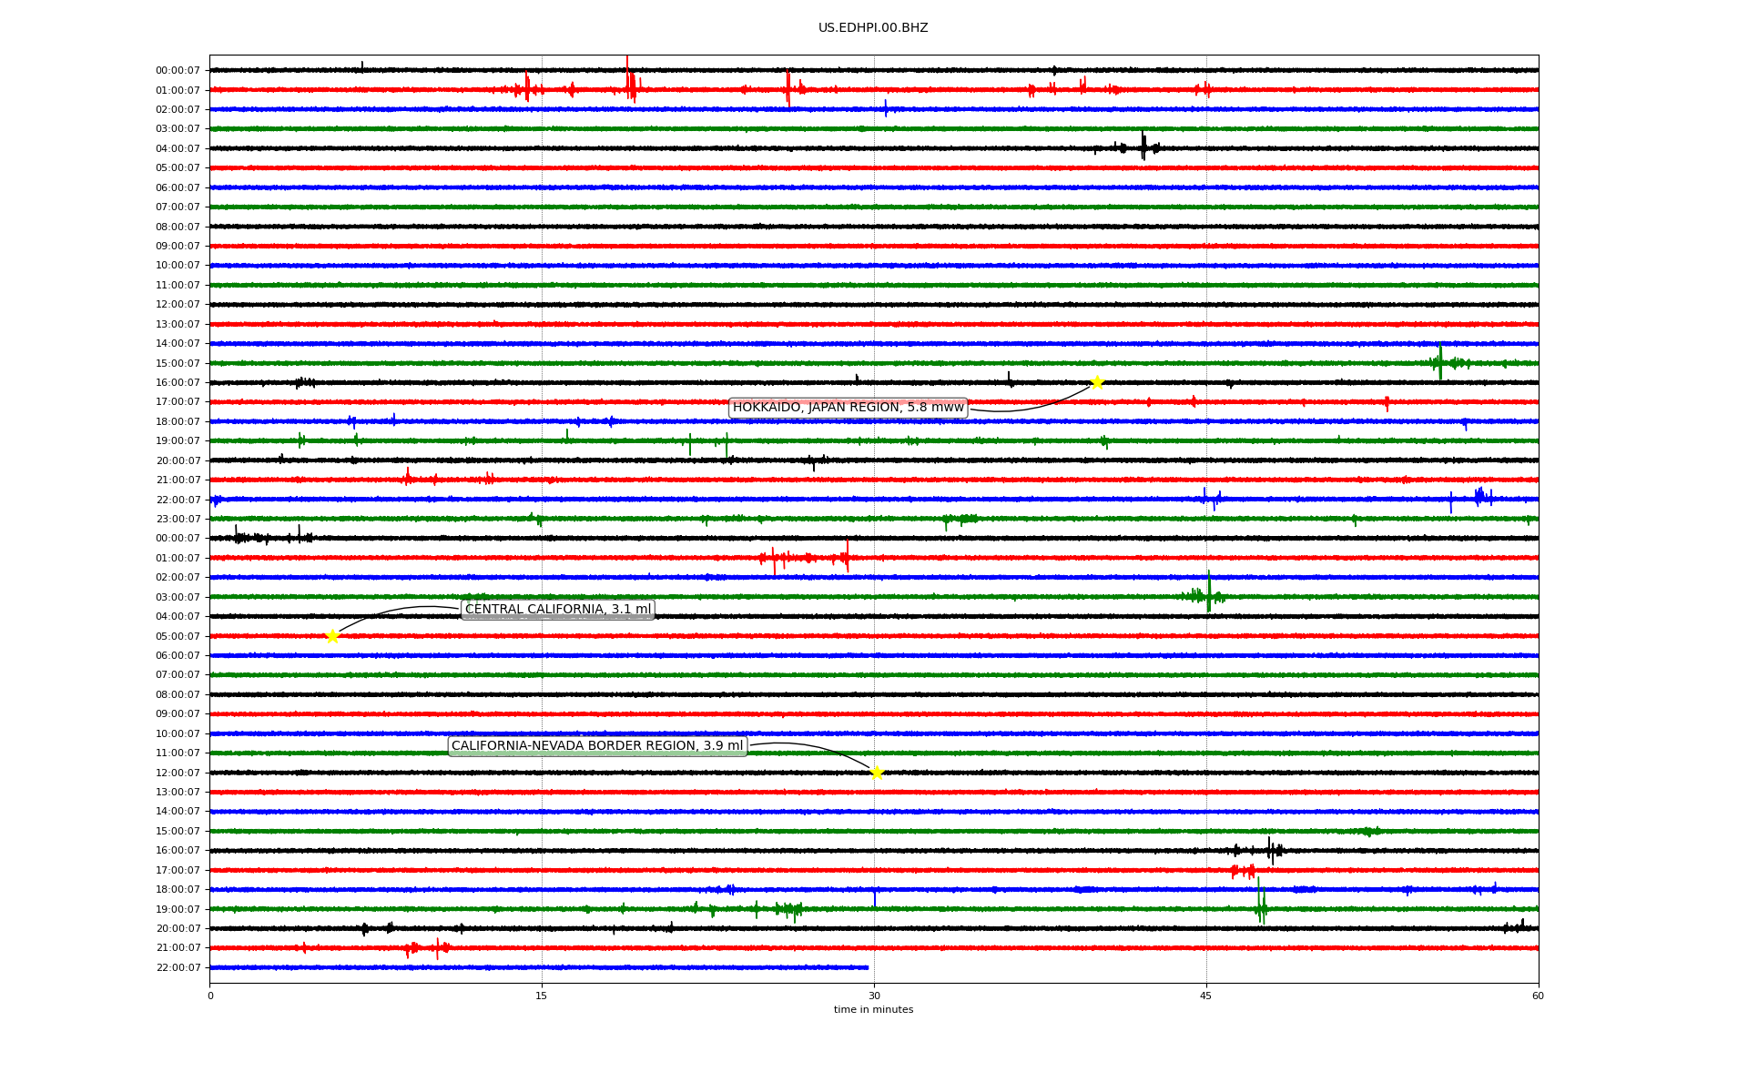
Task: Click the 60 minute tick label
Action: click(x=1538, y=996)
